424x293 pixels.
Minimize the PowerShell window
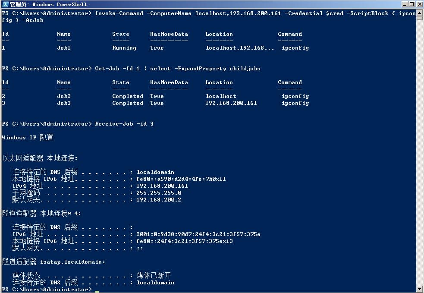pyautogui.click(x=405, y=4)
